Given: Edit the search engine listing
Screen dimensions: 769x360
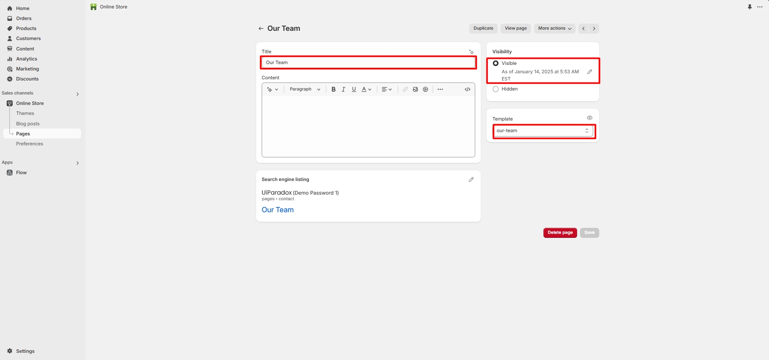Looking at the screenshot, I should [471, 179].
